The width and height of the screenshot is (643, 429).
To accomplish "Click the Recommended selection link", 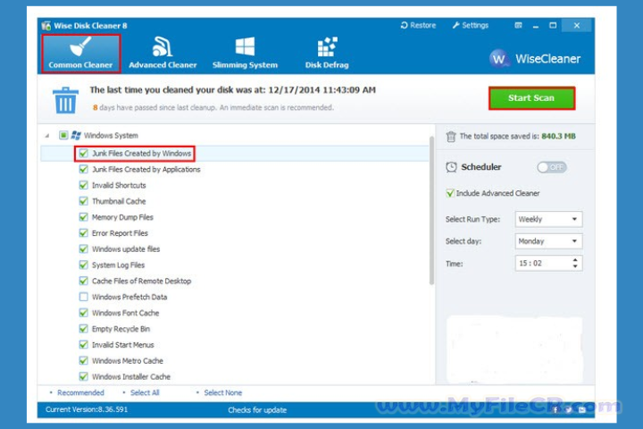I will 80,393.
